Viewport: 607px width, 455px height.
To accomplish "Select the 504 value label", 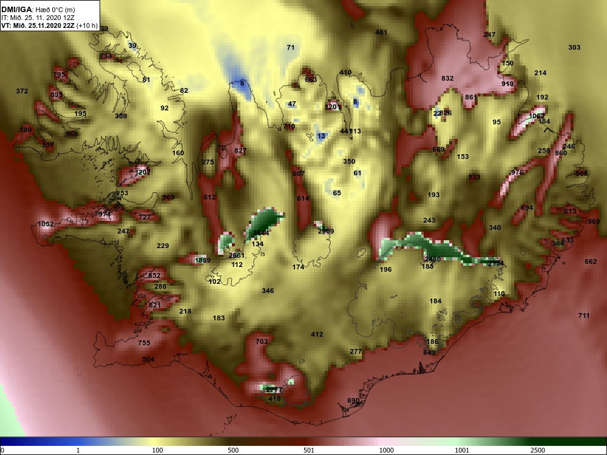I will pos(148,359).
